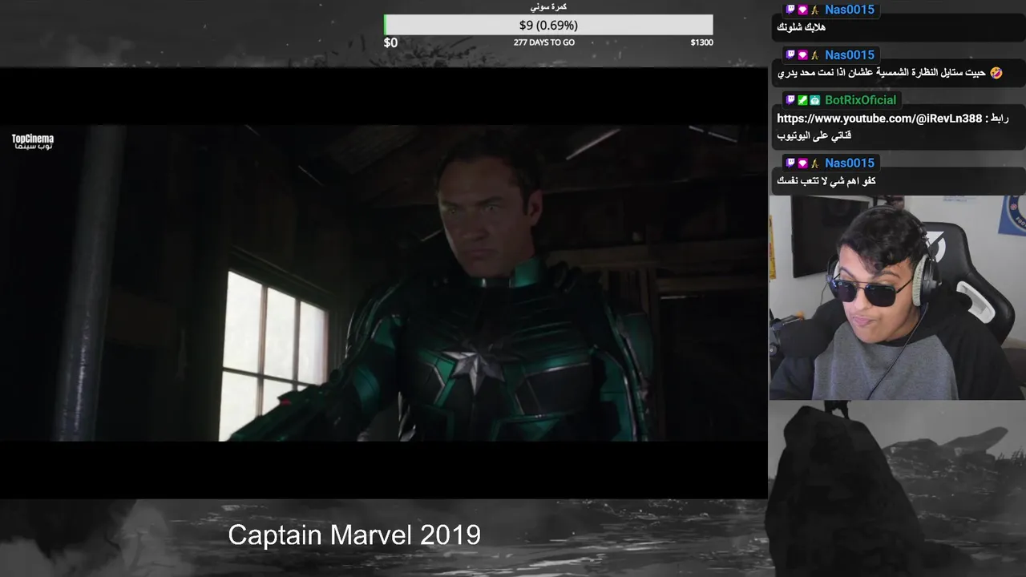Image resolution: width=1026 pixels, height=577 pixels.
Task: Click the gold badge above the 'كفو اهم شي' message
Action: 814,163
